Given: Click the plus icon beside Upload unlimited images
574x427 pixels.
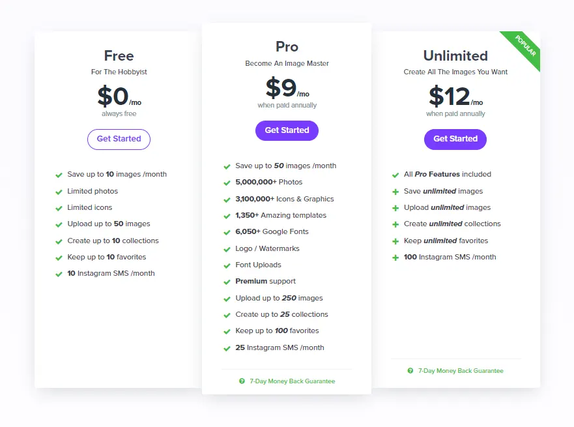Looking at the screenshot, I should pos(395,208).
